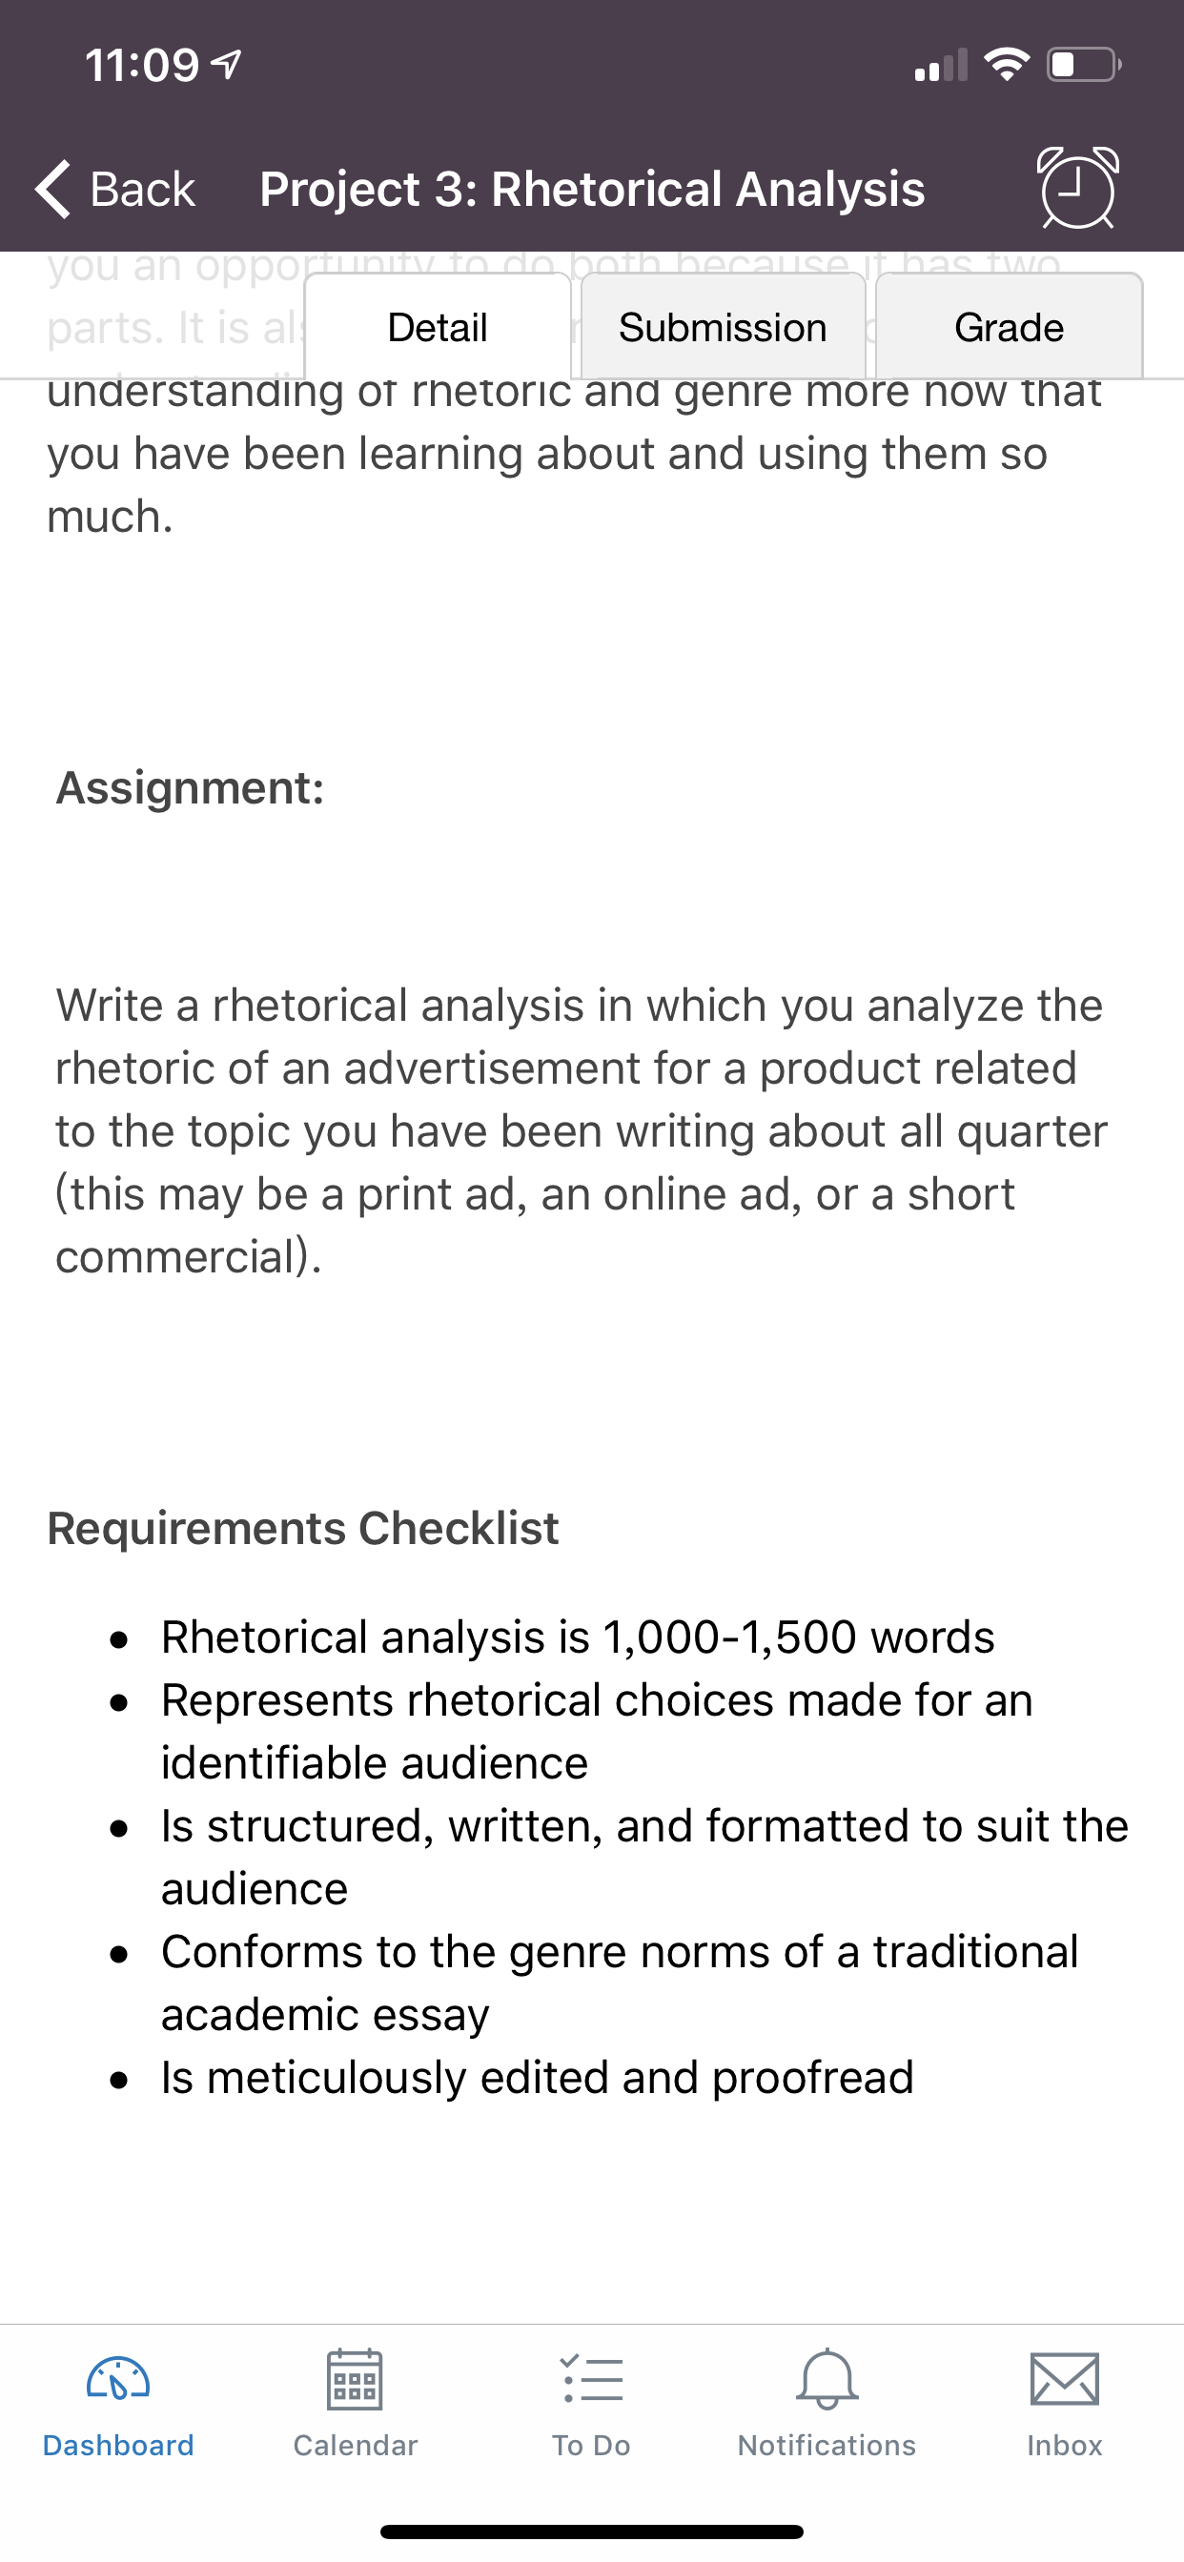Image resolution: width=1184 pixels, height=2562 pixels.
Task: Tap the home indicator bar
Action: click(x=592, y=2531)
